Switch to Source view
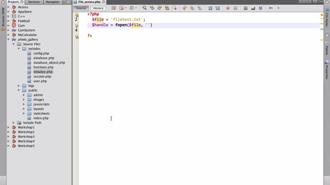This screenshot has width=330, height=185. click(x=81, y=8)
